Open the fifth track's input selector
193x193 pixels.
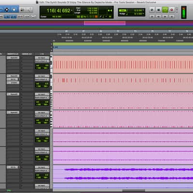coord(42,131)
